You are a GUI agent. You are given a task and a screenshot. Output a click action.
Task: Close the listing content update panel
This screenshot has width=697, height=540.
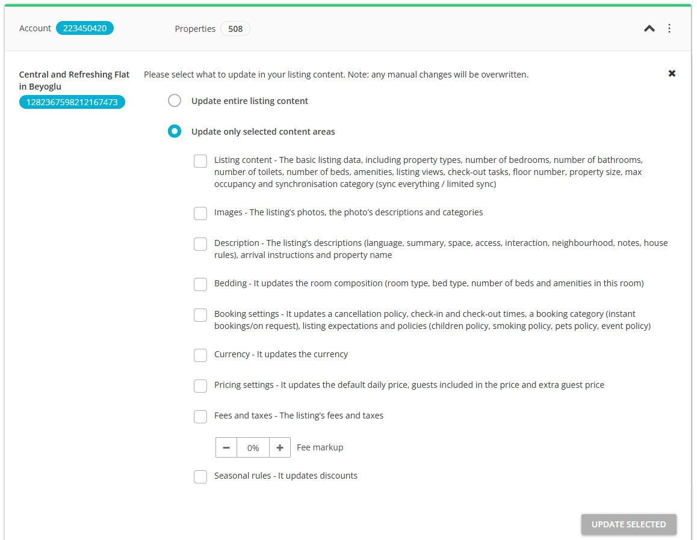pyautogui.click(x=672, y=73)
